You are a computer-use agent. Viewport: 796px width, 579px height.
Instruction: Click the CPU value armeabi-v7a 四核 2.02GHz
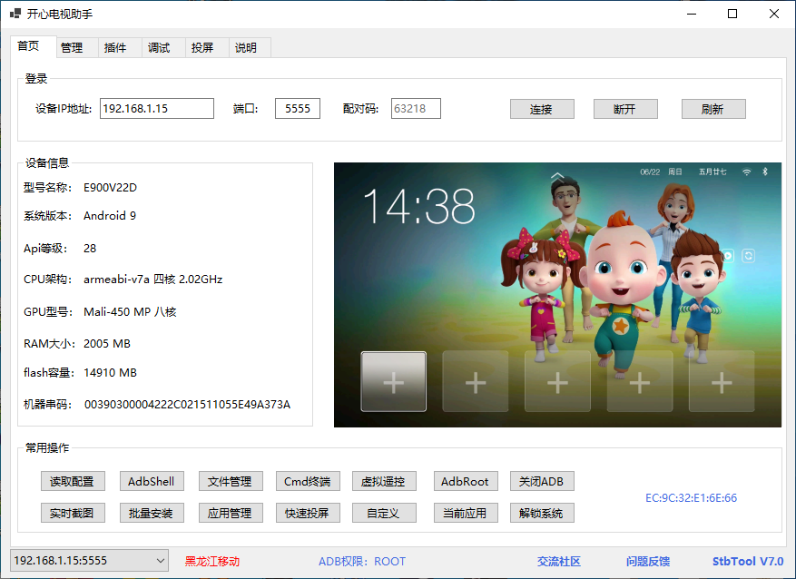152,280
